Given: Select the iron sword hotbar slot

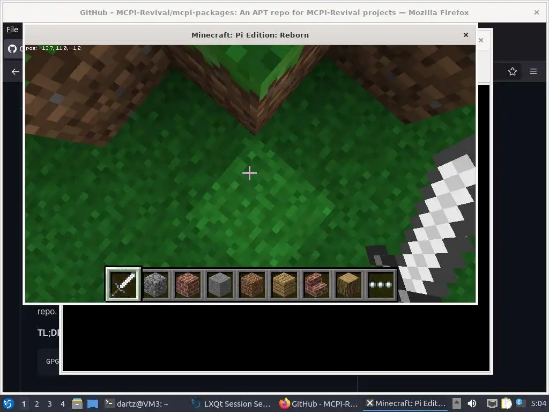Looking at the screenshot, I should click(123, 284).
